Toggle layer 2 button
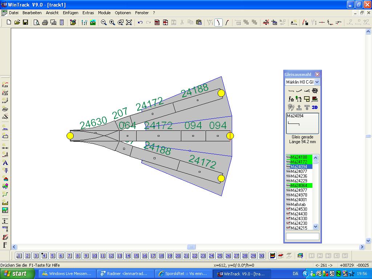Screen dimensions: 372x279 coord(28,256)
